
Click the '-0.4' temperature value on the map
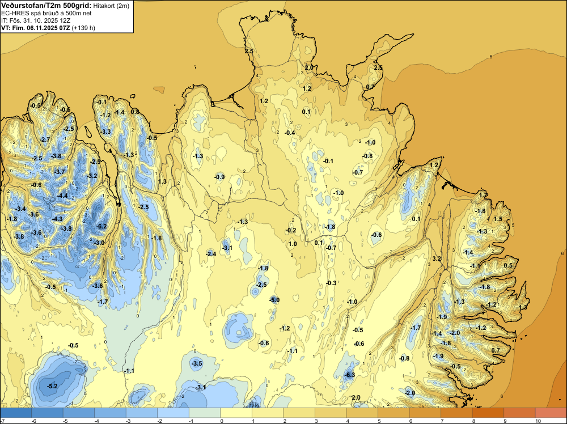[290, 133]
